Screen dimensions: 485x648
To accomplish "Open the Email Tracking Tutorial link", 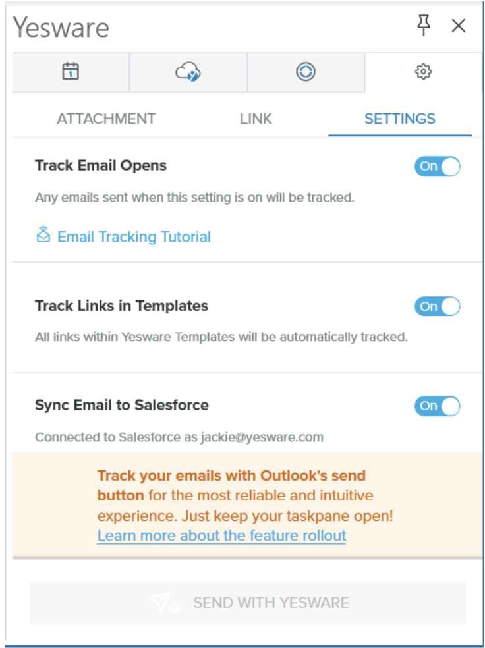I will tap(134, 237).
